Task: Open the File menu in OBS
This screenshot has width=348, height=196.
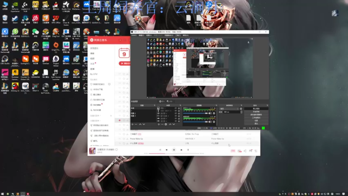Action: [134, 35]
